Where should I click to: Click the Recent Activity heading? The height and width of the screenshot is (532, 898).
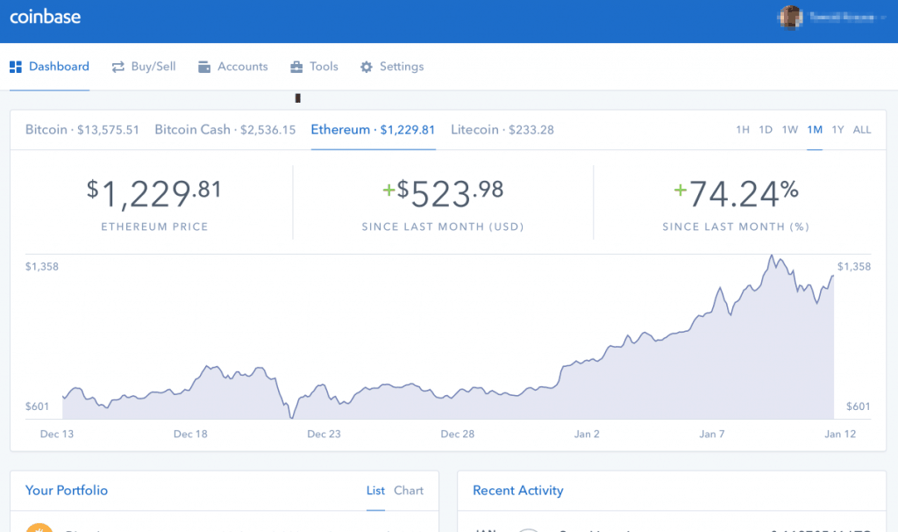click(517, 491)
